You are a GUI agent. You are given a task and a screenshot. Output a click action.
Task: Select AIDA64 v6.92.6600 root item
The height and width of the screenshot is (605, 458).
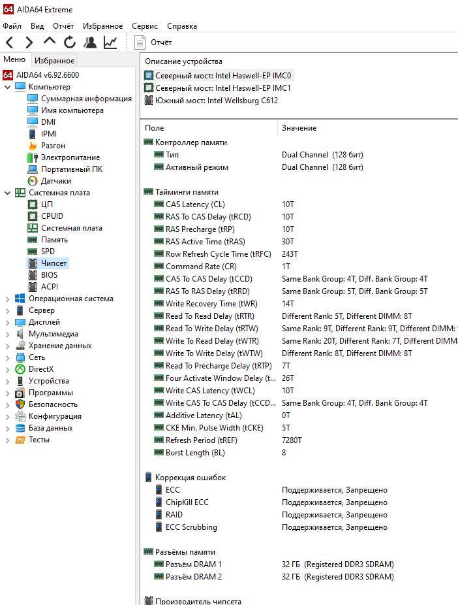41,75
